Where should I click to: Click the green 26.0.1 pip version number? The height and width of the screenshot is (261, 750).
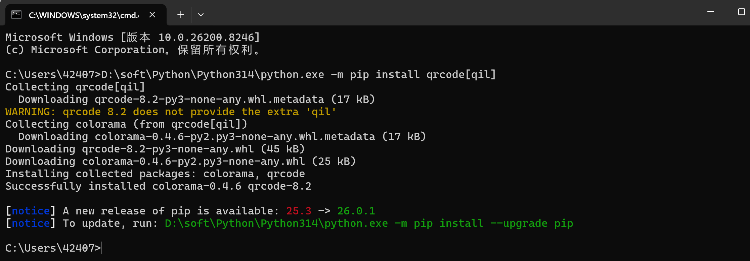coord(356,211)
